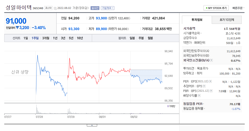Click the 동일업종 PER value 70.17배

click(235, 104)
